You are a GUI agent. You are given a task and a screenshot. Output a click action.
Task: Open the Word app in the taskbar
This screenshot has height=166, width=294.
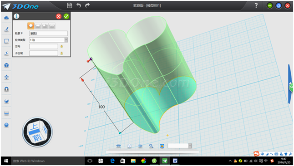(x=175, y=161)
